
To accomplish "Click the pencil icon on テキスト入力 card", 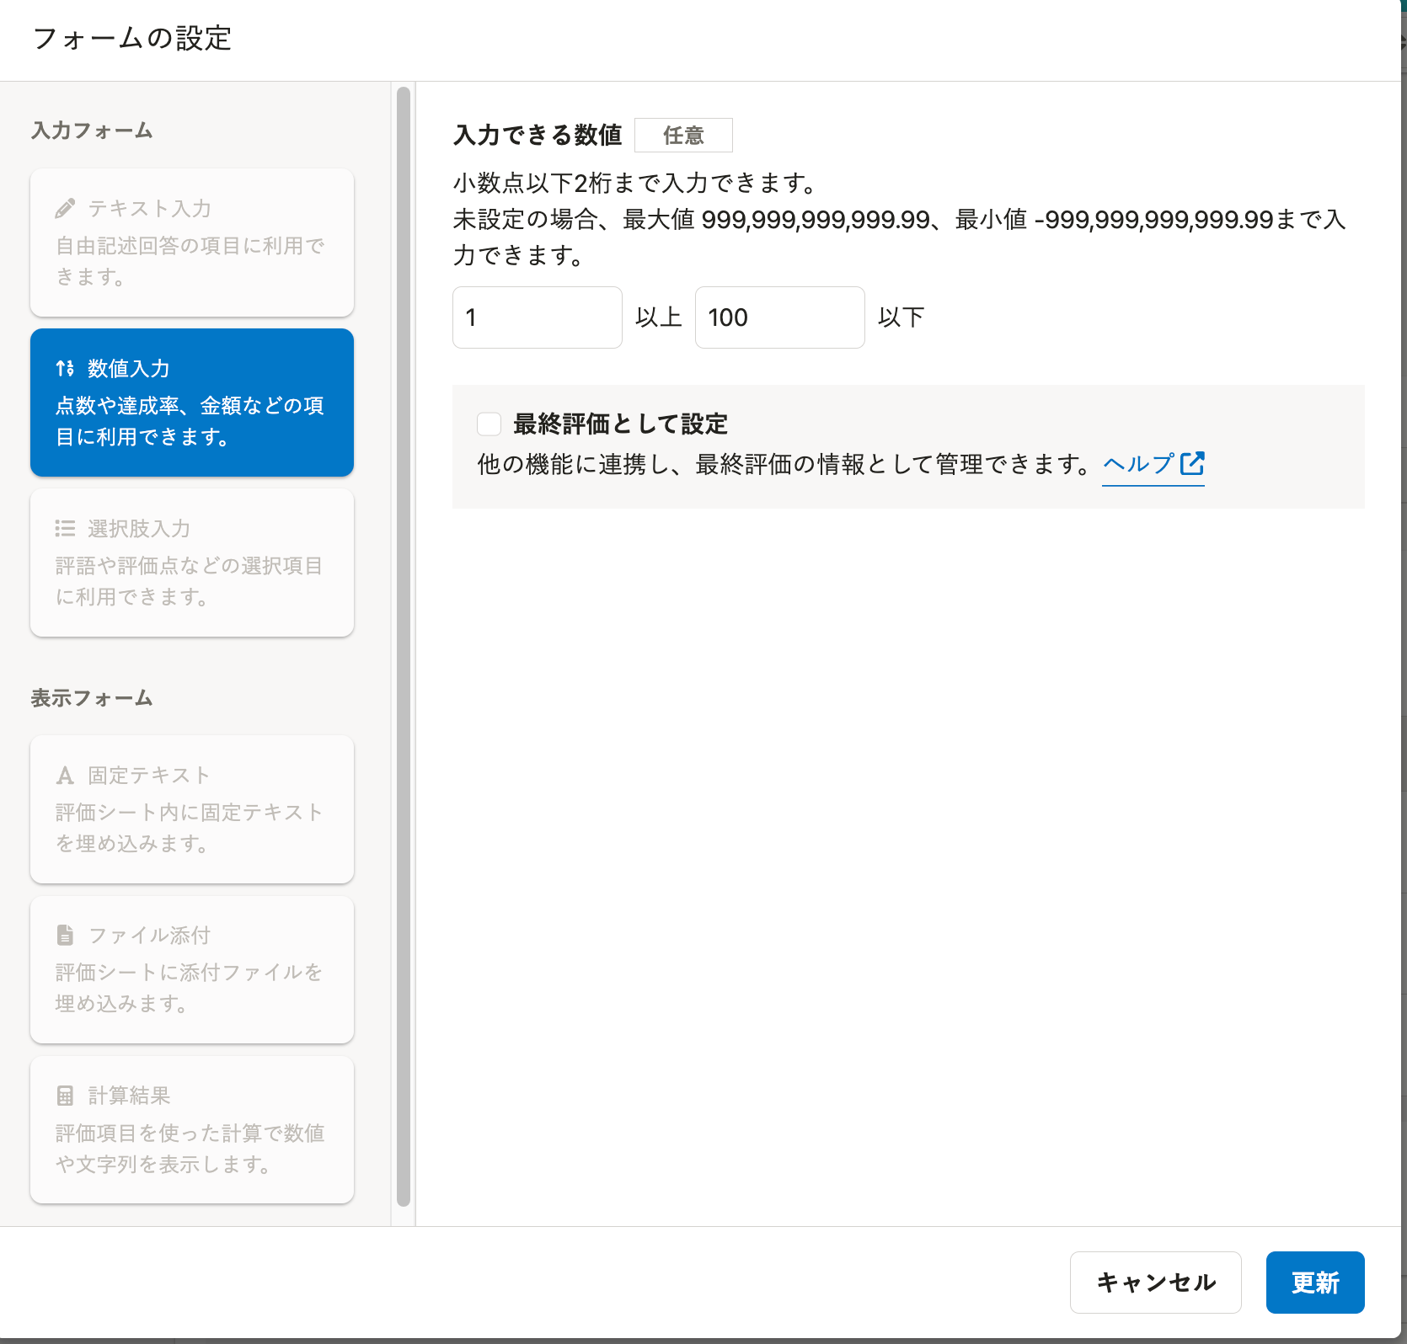I will [65, 208].
